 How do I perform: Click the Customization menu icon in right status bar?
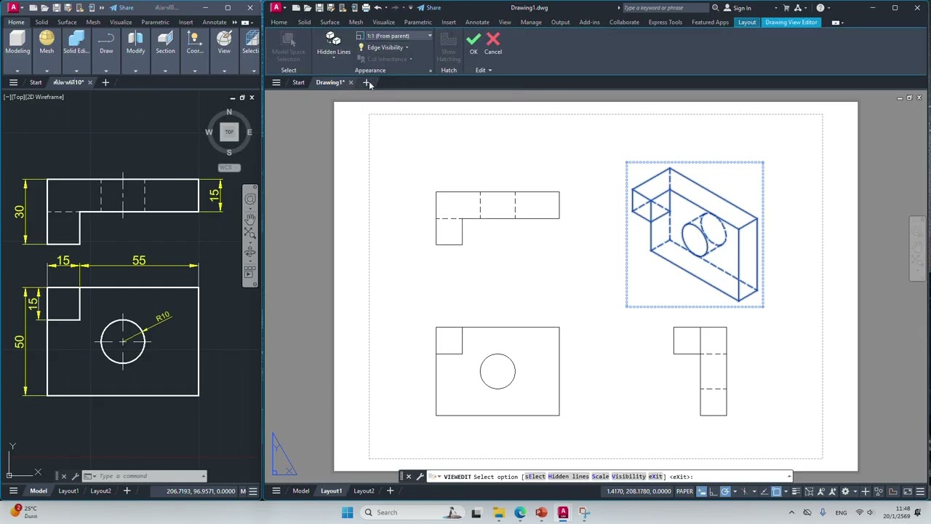[920, 491]
